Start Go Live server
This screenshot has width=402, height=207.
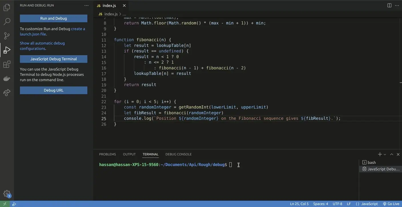coord(391,204)
